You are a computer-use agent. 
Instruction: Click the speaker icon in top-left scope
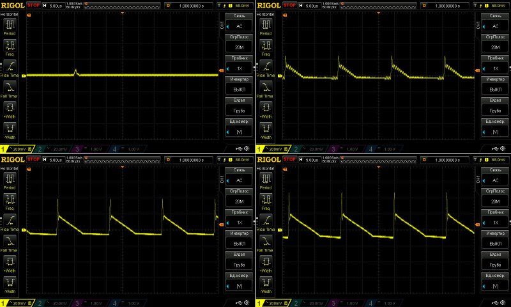point(247,148)
